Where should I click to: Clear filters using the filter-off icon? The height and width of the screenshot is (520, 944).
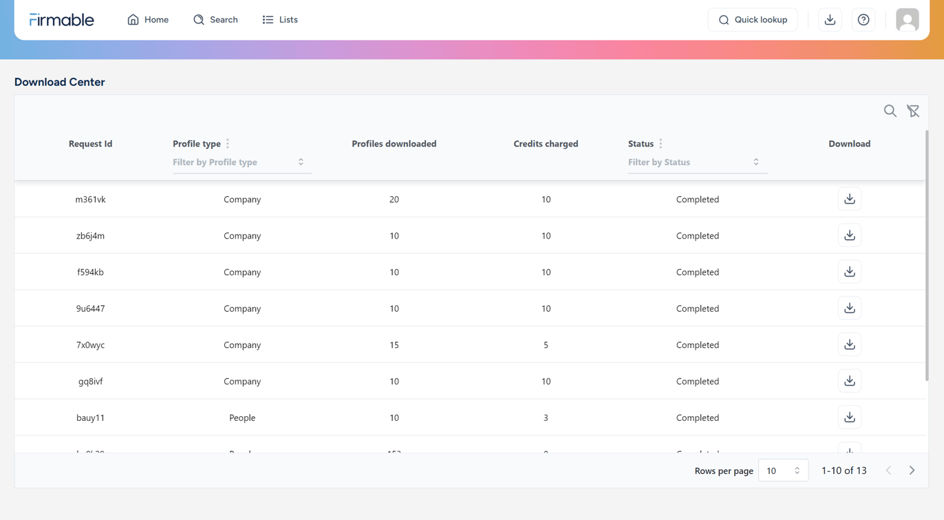(913, 111)
